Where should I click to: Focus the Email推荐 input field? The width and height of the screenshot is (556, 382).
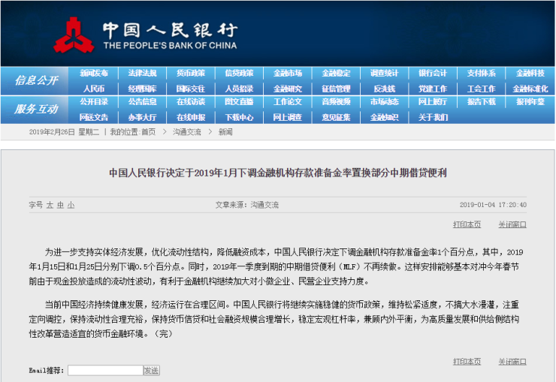(105, 370)
